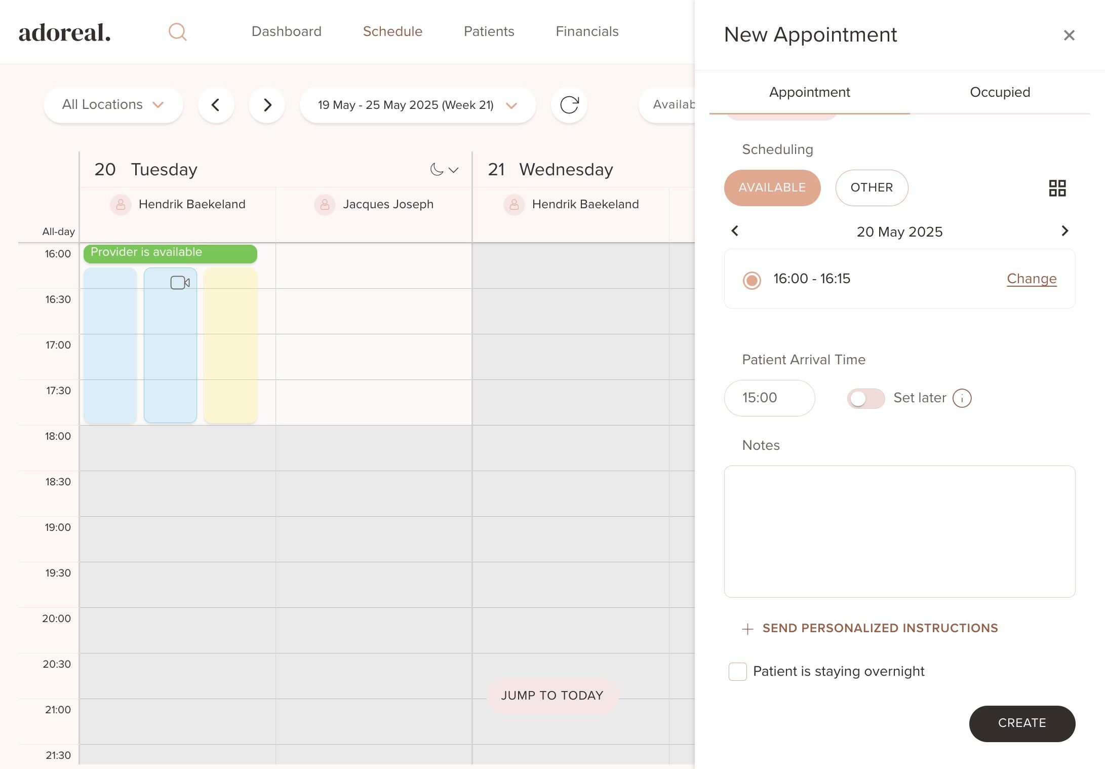1105x769 pixels.
Task: Go to next day after 20 May 2025
Action: [x=1064, y=231]
